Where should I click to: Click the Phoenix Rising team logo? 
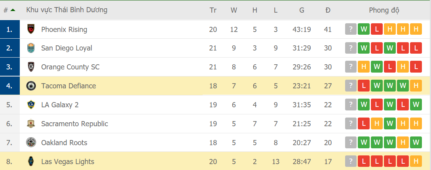[x=31, y=29]
